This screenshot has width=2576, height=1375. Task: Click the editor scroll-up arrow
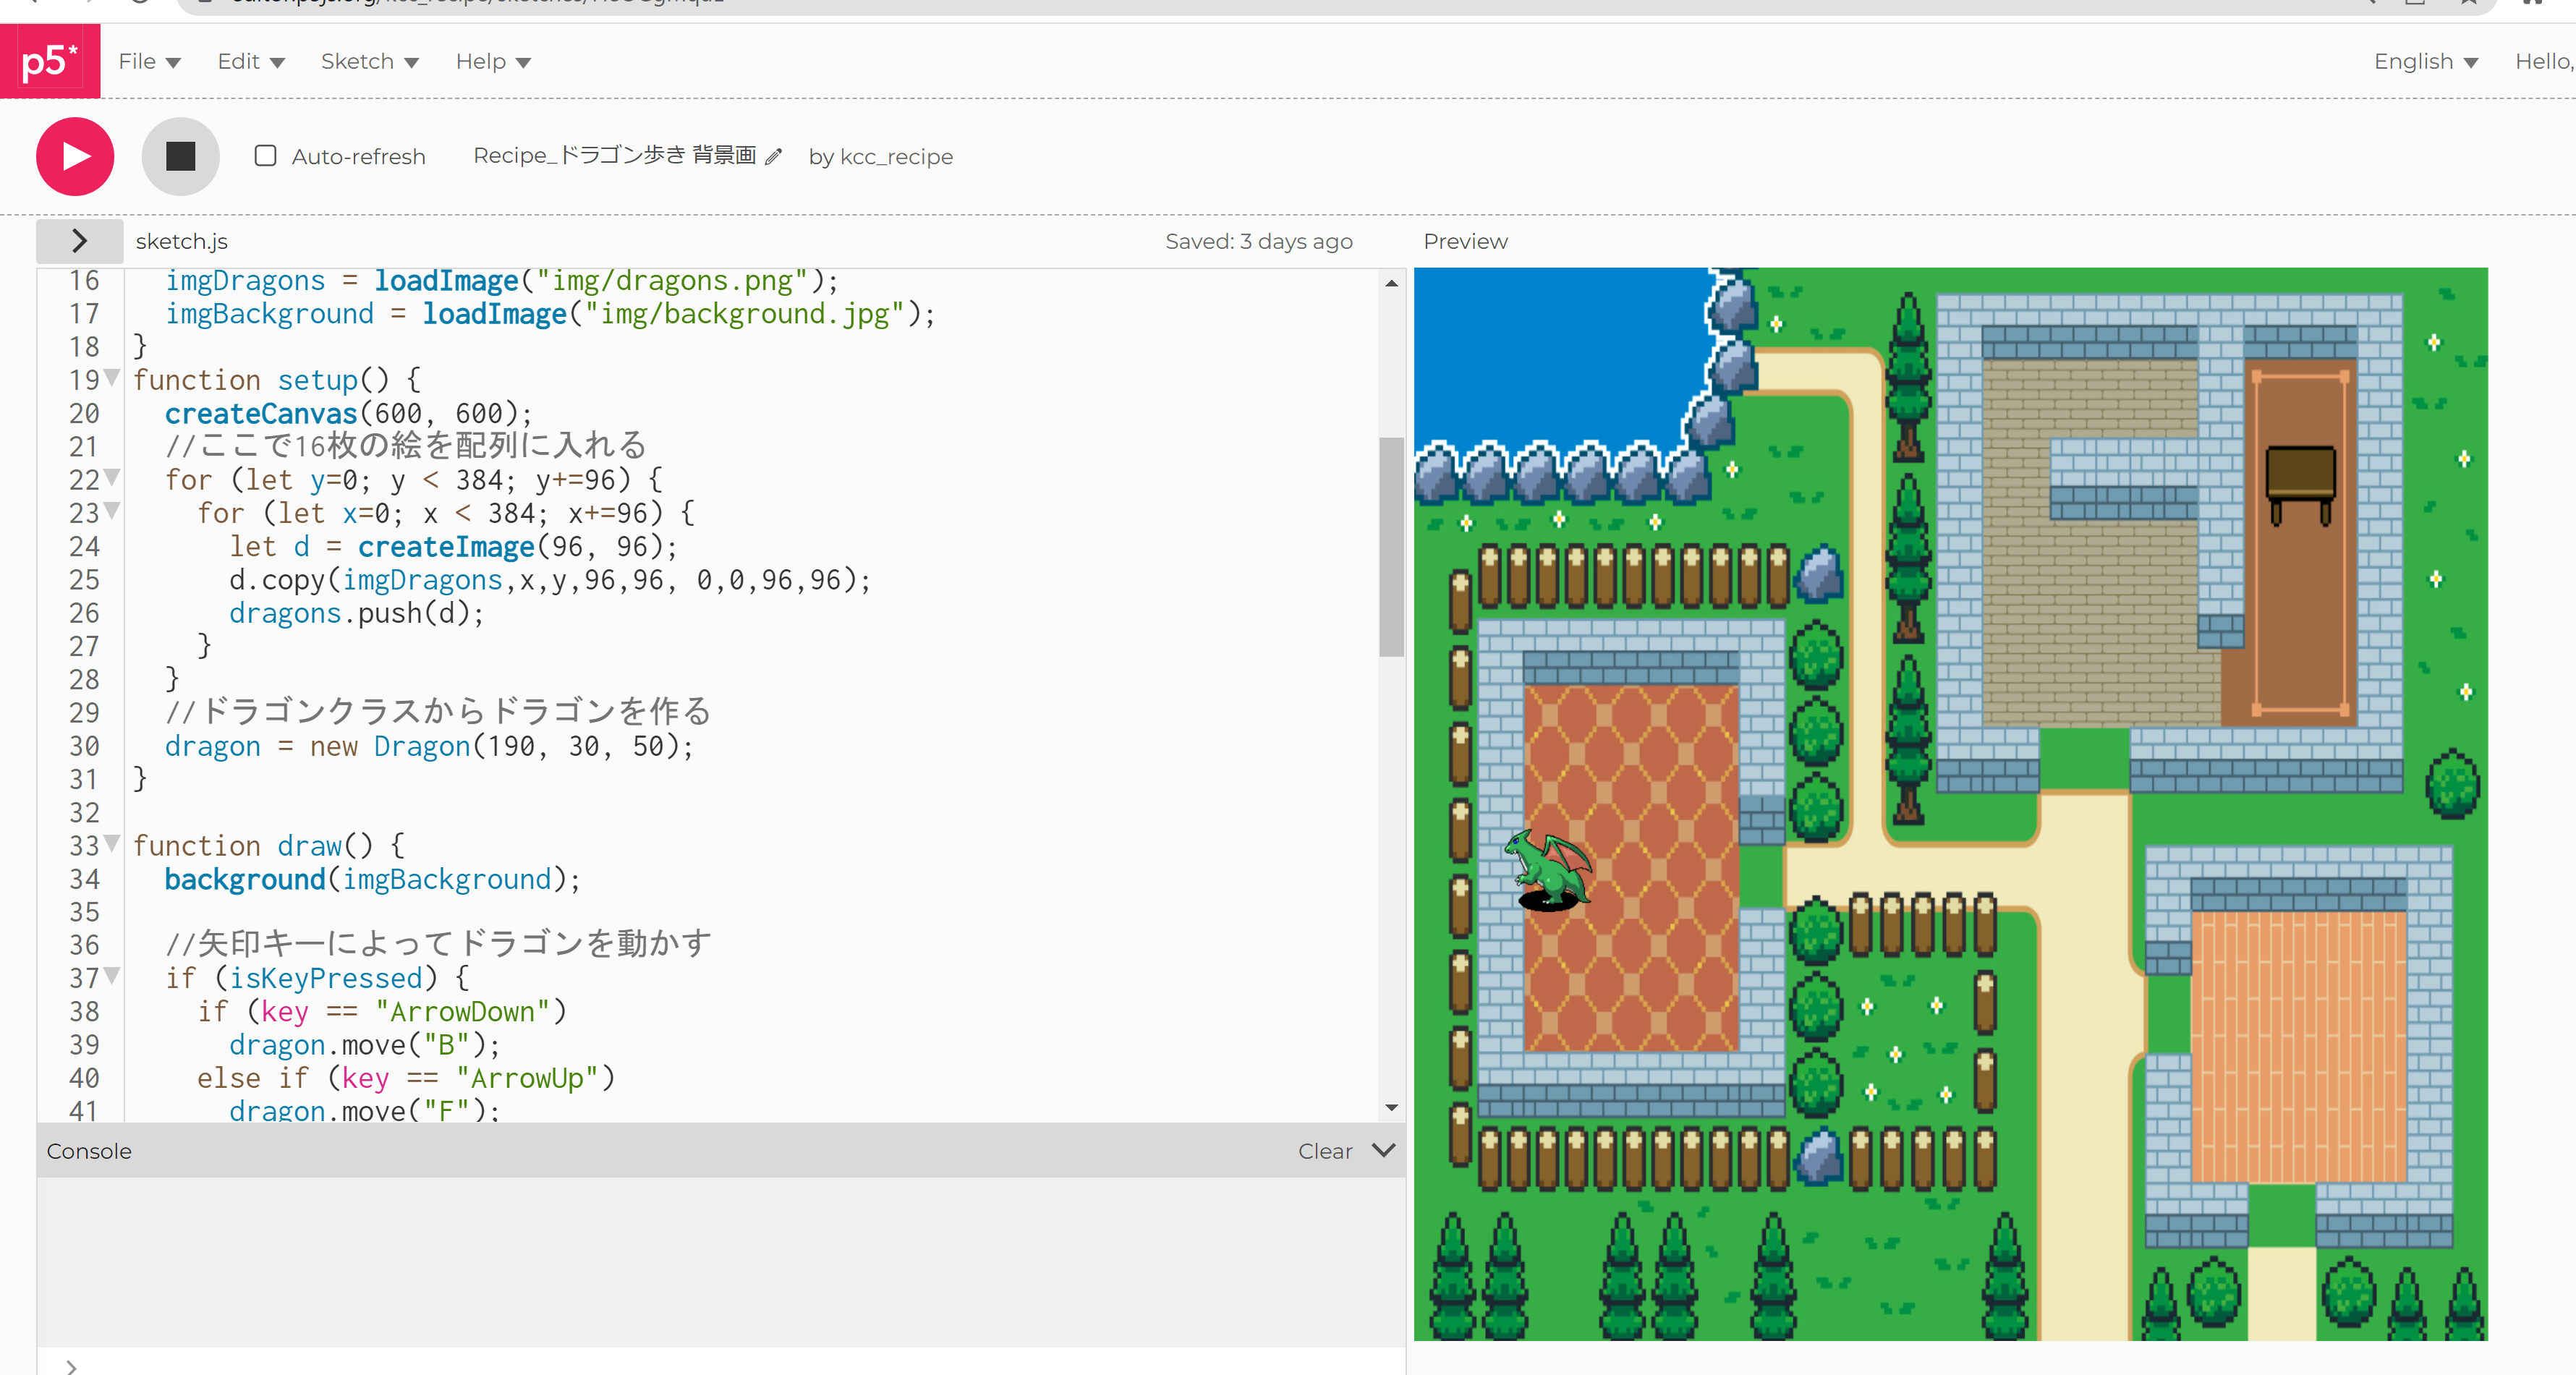1391,284
